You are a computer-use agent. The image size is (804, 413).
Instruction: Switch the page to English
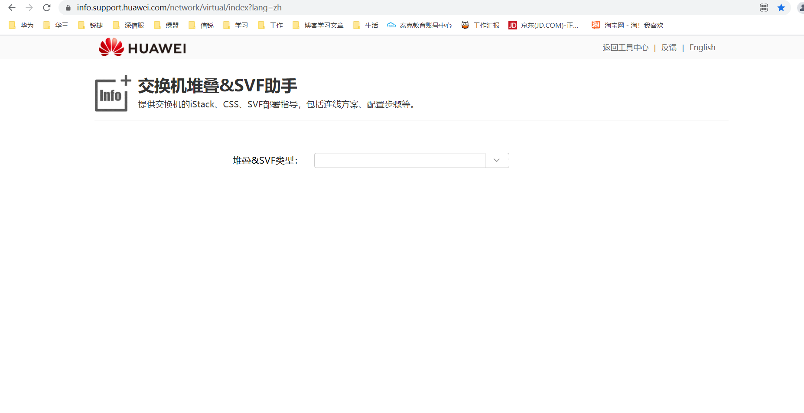pyautogui.click(x=702, y=48)
